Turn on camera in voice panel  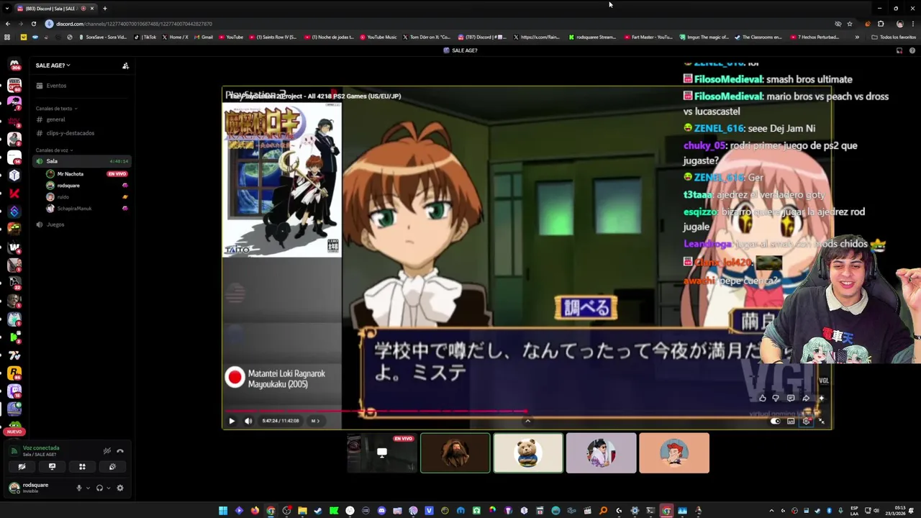point(22,467)
